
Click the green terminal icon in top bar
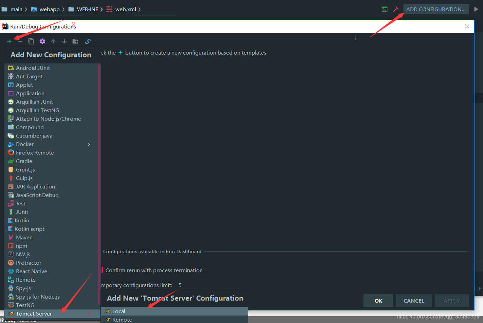pos(385,9)
